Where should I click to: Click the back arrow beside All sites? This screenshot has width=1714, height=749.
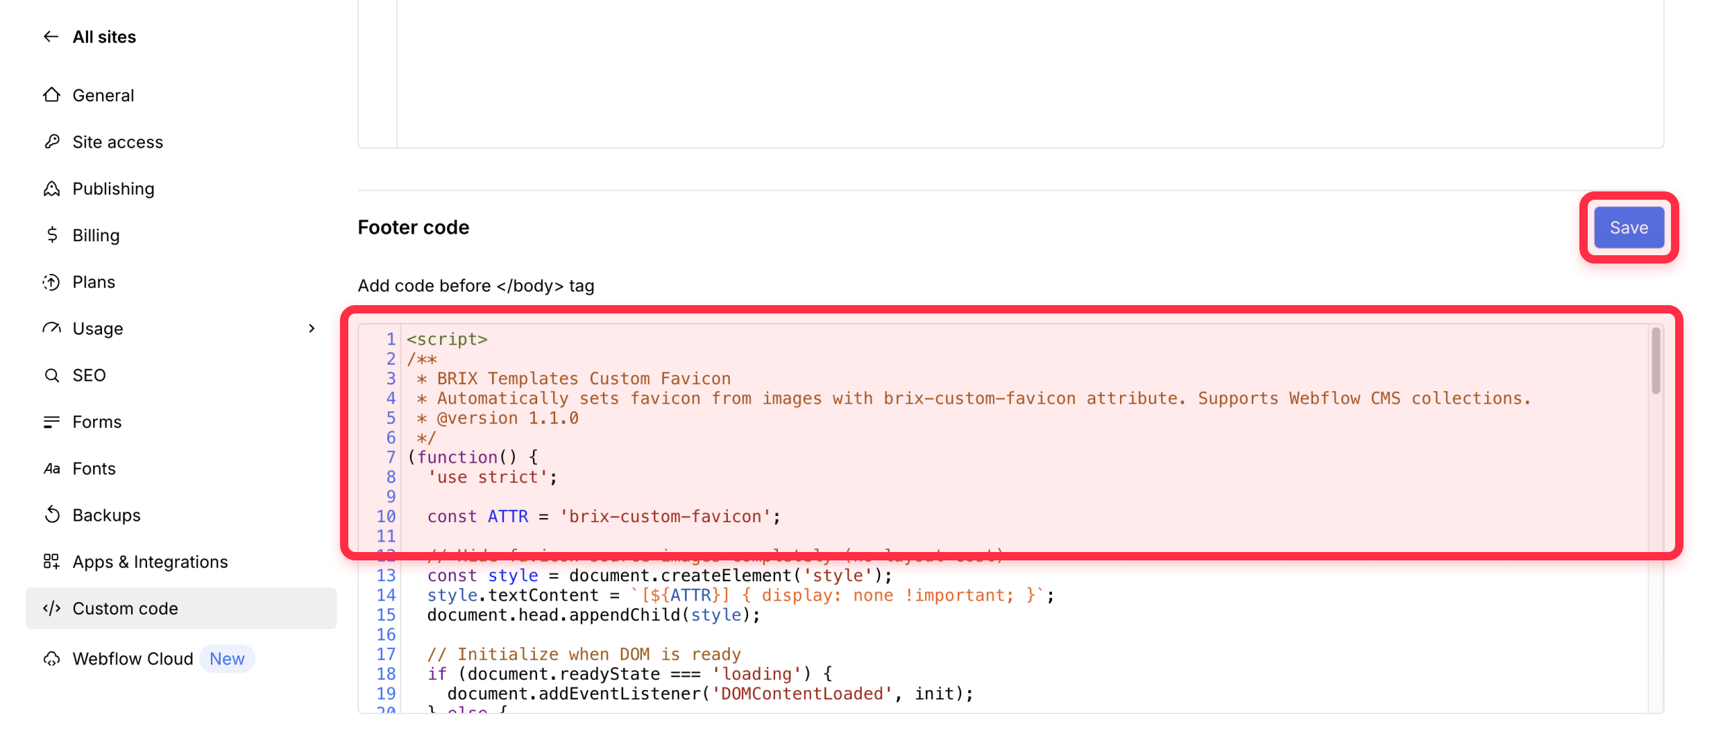(51, 37)
